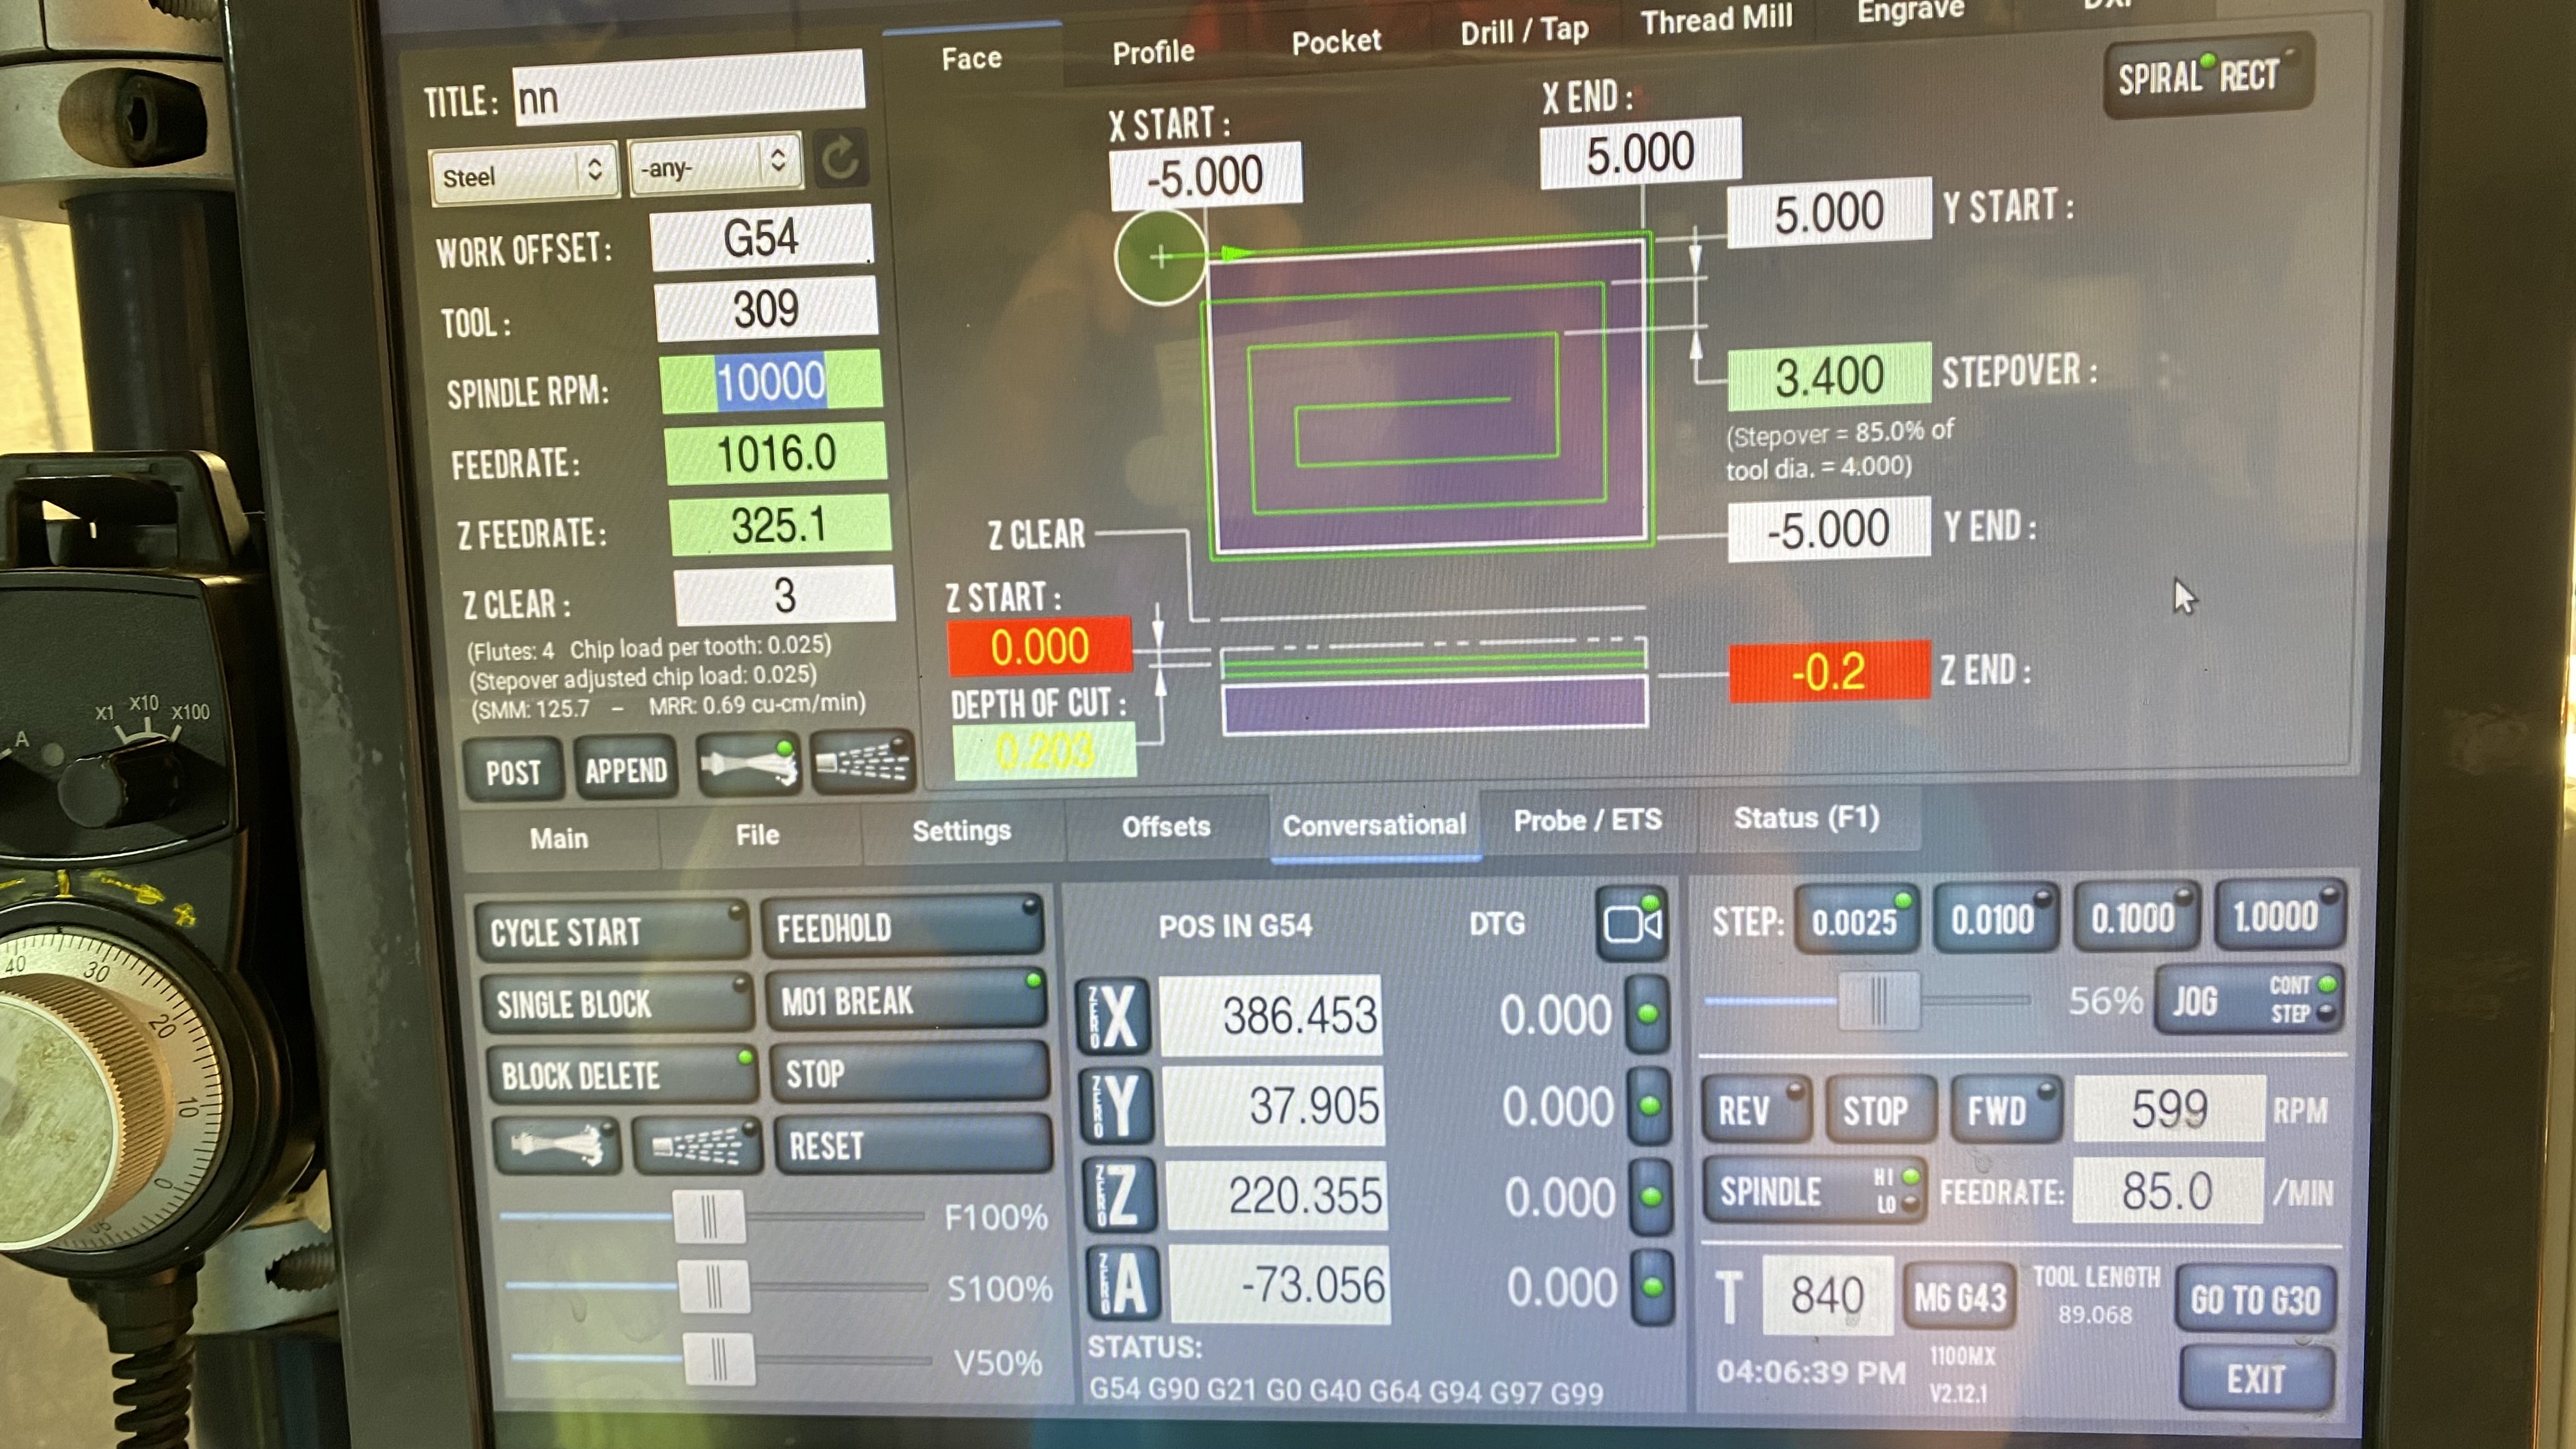2576x1449 pixels.
Task: Select step size 0.0025
Action: 1857,919
